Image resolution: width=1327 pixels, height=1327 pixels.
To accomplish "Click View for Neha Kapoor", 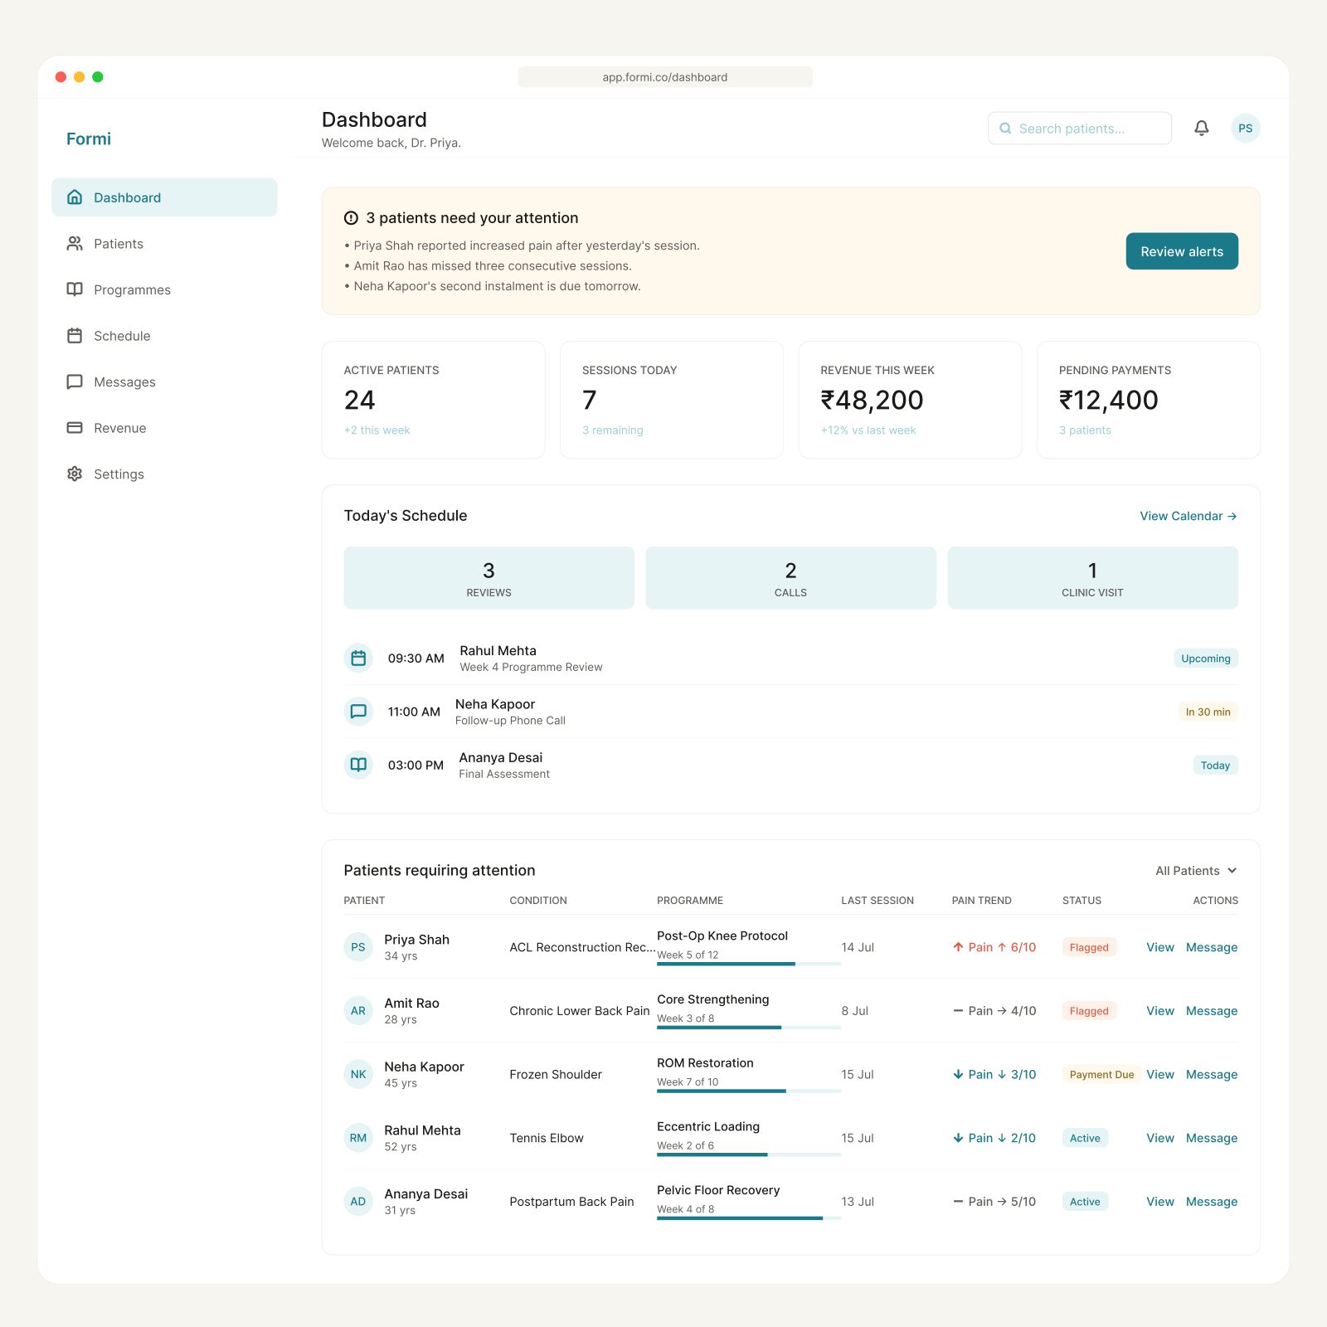I will [x=1160, y=1074].
